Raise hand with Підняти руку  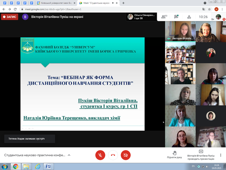pyautogui.click(x=175, y=154)
